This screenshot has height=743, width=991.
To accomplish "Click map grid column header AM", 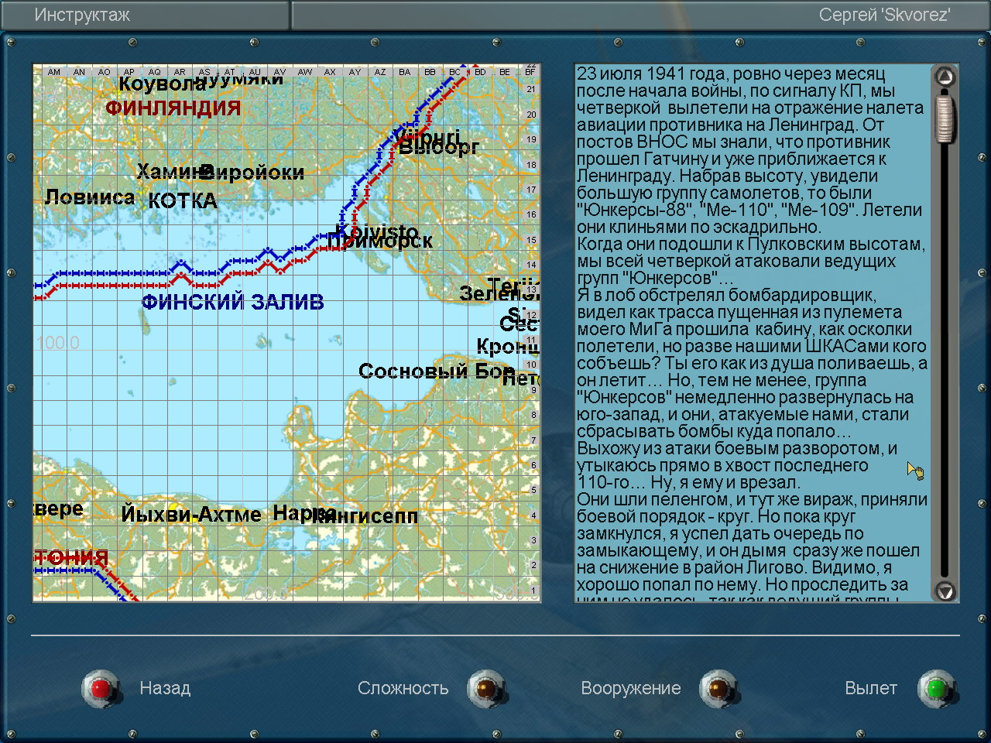I will [x=54, y=72].
